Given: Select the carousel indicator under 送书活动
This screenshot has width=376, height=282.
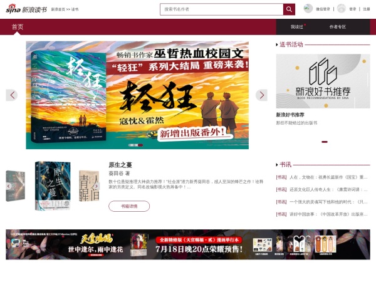Looking at the screenshot, I should 325,142.
